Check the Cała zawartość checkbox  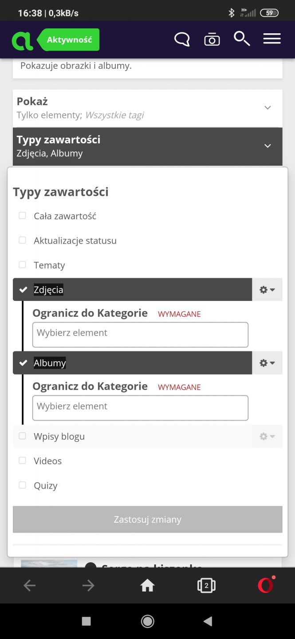tap(23, 216)
